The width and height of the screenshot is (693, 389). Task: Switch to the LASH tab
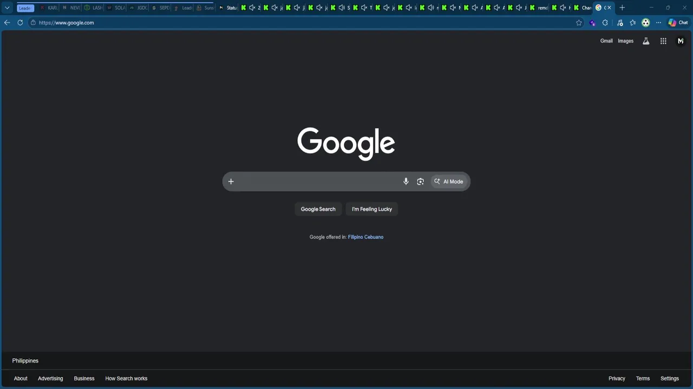point(93,8)
